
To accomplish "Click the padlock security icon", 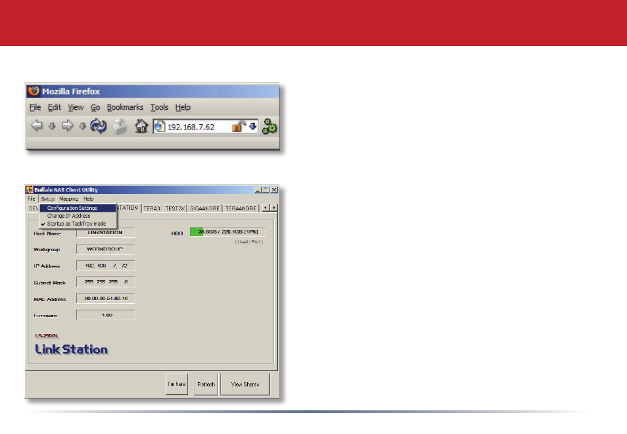I will coord(239,126).
